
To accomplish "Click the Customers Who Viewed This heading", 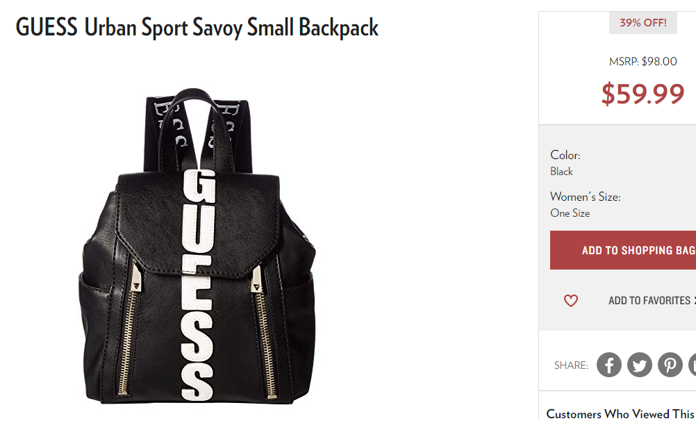I will point(621,414).
